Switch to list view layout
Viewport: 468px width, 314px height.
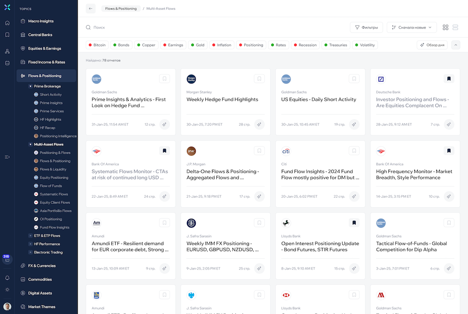[x=455, y=28]
